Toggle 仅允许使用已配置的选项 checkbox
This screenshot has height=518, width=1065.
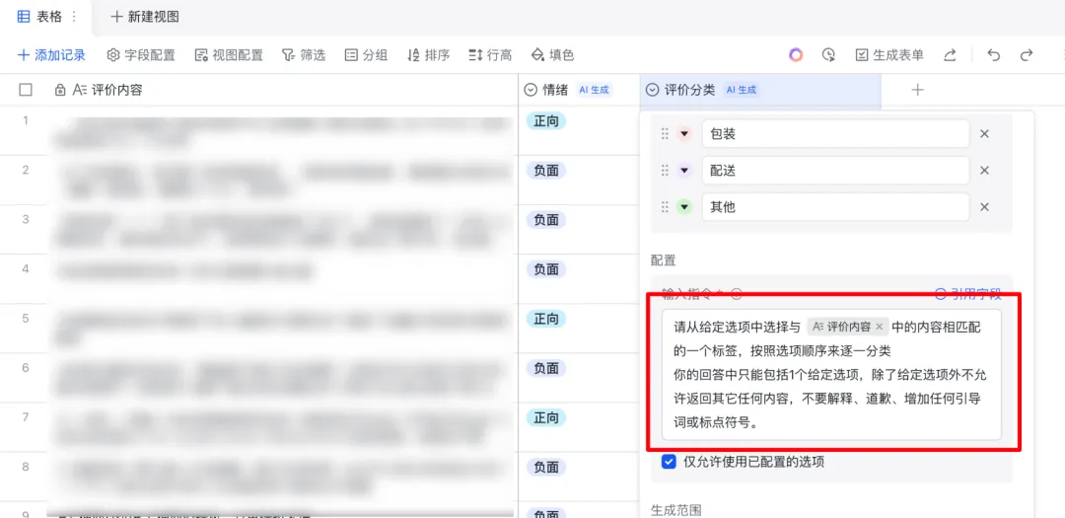click(670, 463)
